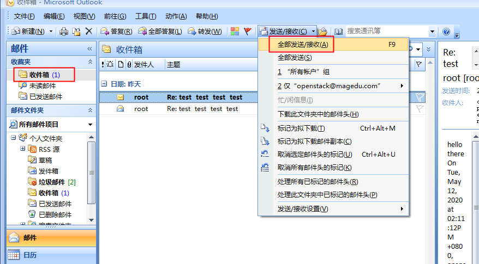479x264 pixels.
Task: Click the 新建(N) new item button
Action: click(x=28, y=32)
